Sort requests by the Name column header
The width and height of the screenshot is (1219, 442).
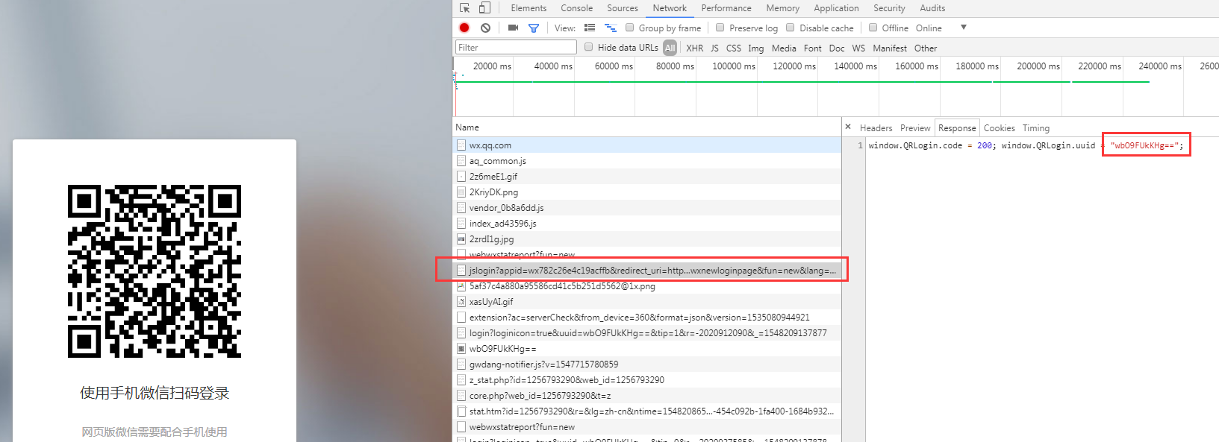tap(646, 127)
